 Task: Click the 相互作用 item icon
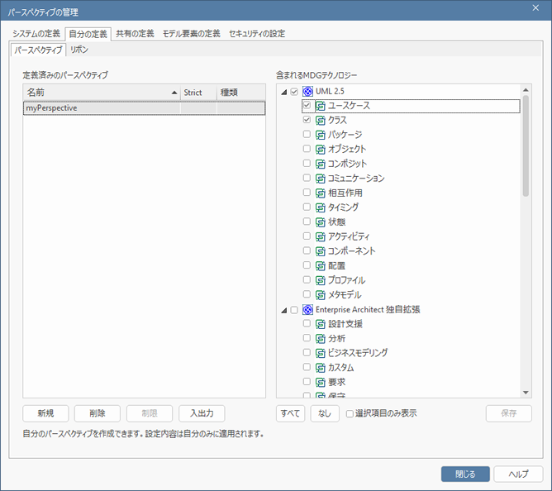coord(321,193)
